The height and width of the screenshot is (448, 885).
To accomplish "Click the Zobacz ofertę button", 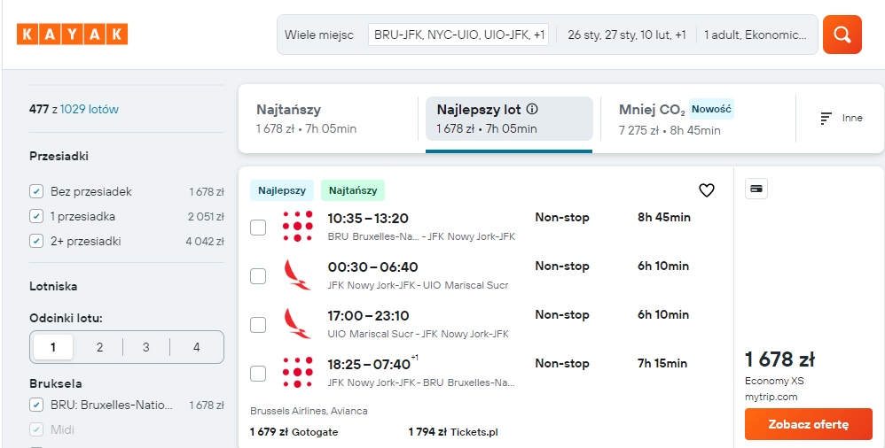I will click(808, 424).
